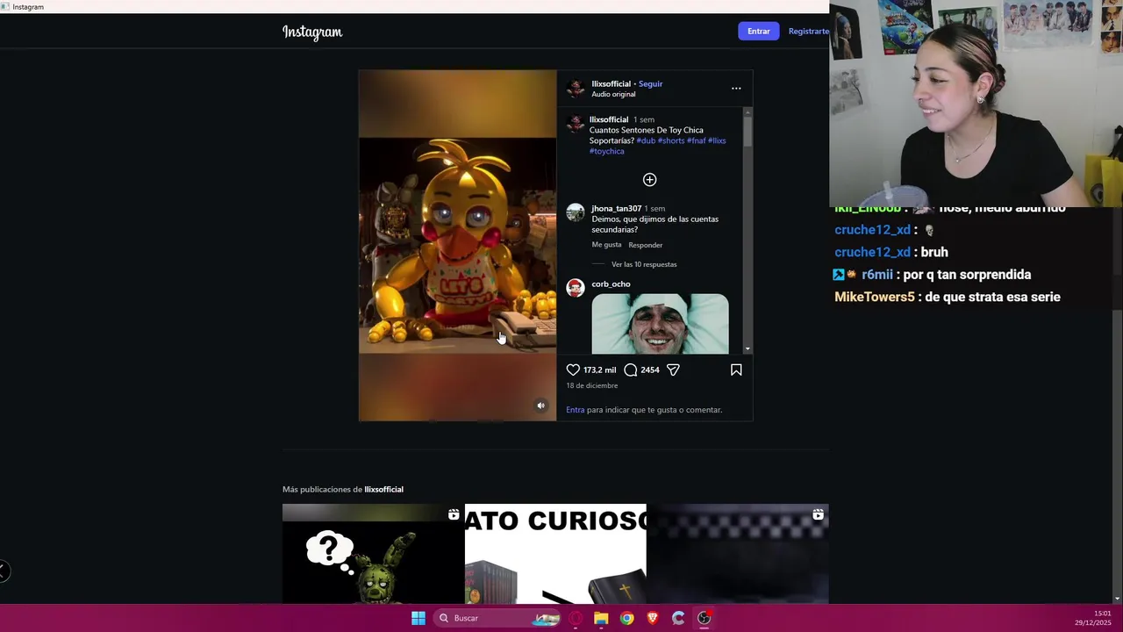1123x632 pixels.
Task: Share the post with paper plane icon
Action: pos(673,370)
